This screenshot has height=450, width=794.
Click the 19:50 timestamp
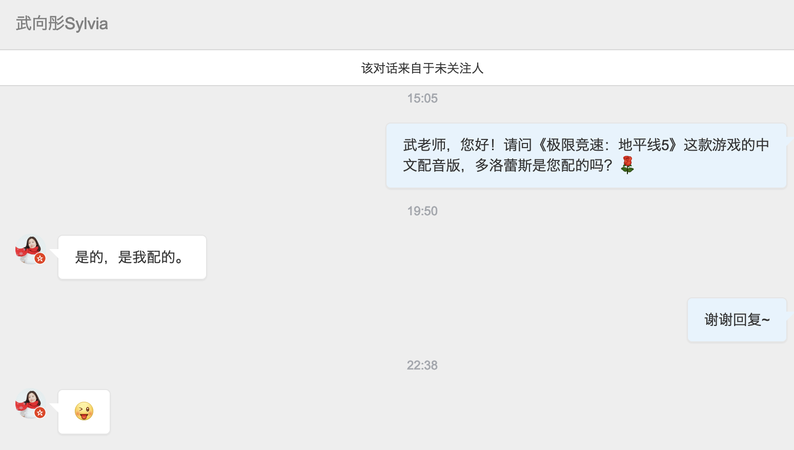tap(422, 211)
